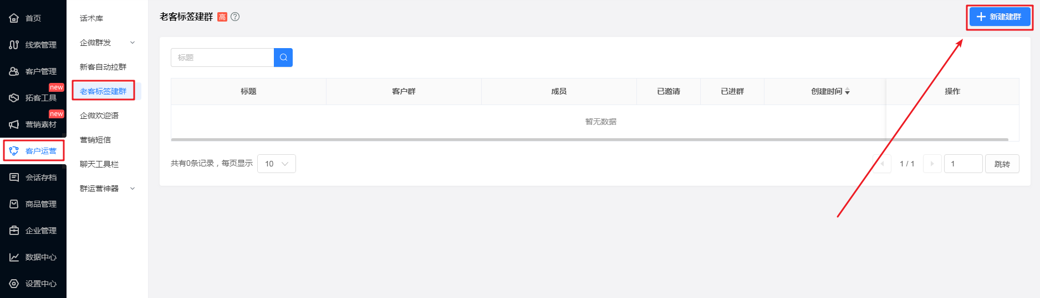Open 企微欢迎语 menu item
Screen dimensions: 1040x298
click(x=99, y=116)
